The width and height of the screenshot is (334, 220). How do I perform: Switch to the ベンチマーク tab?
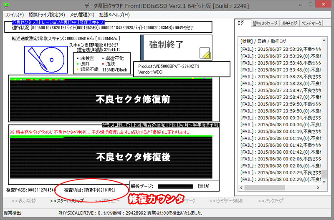pos(311,23)
